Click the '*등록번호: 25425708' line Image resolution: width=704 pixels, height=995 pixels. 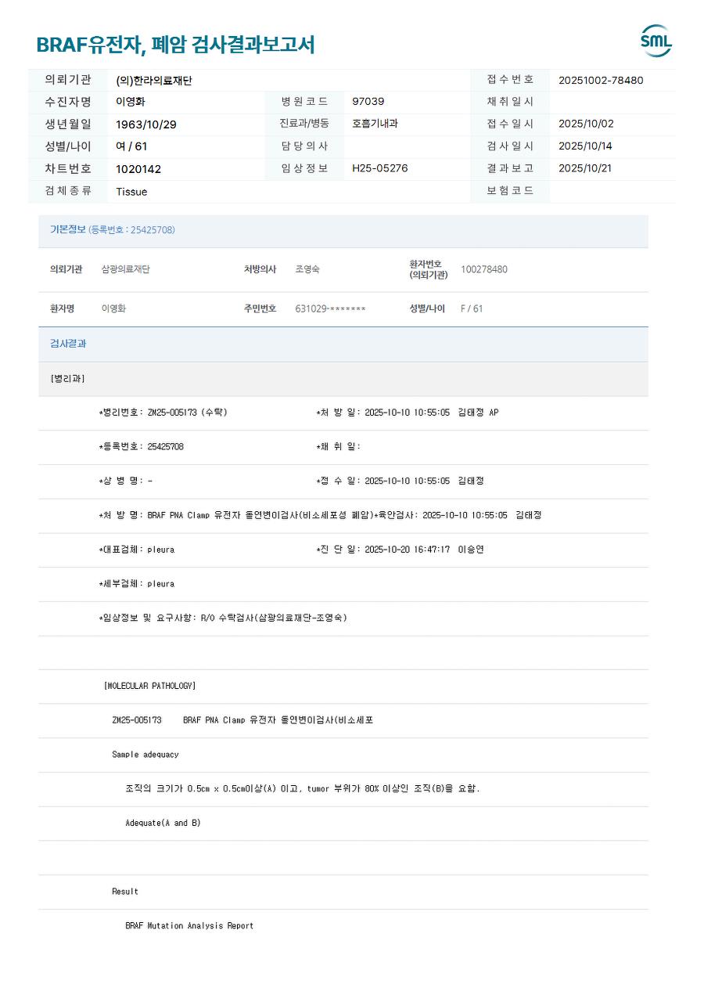[x=142, y=447]
